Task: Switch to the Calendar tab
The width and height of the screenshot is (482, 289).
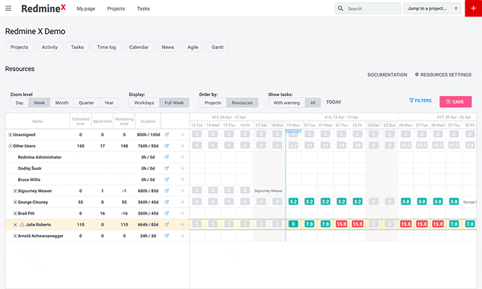Action: (x=139, y=47)
